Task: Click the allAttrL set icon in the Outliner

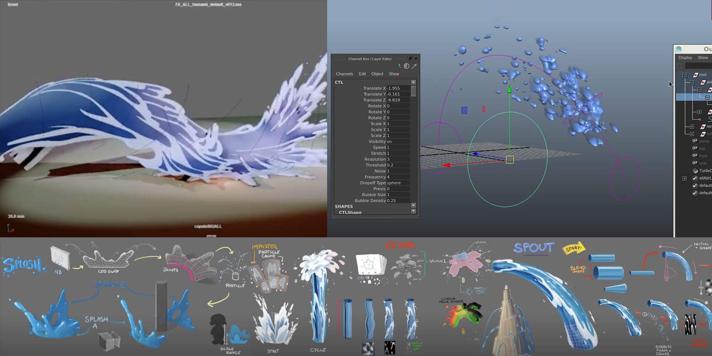Action: (x=695, y=178)
